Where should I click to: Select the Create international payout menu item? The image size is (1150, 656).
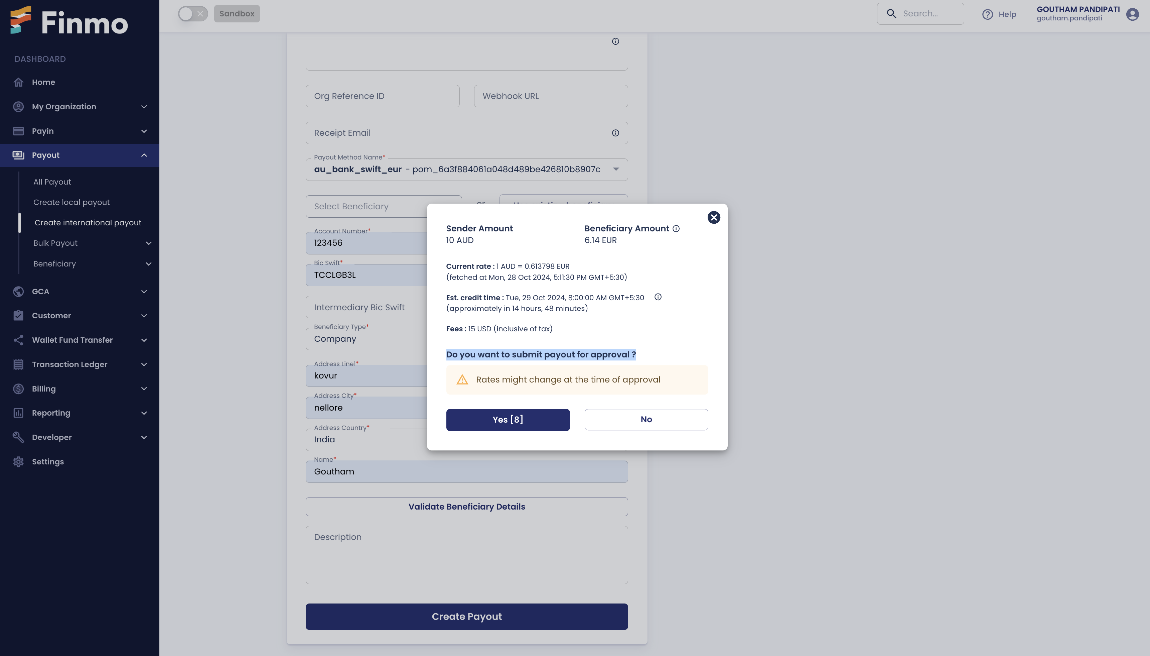(x=87, y=222)
